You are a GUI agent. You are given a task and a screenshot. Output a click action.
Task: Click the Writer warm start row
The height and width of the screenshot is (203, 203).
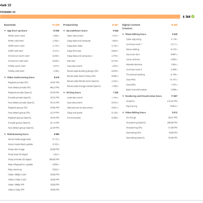pos(34,36)
